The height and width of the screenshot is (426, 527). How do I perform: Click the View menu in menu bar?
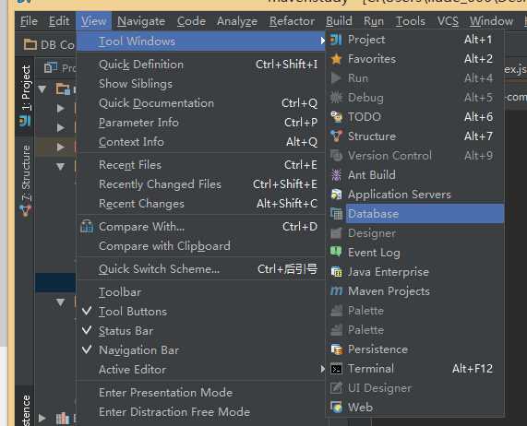click(x=93, y=21)
